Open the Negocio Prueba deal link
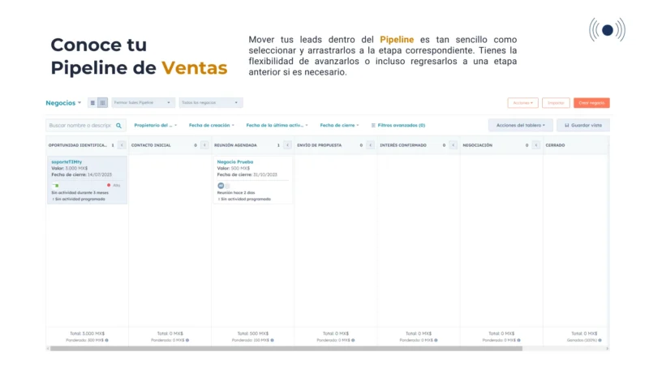 (235, 161)
